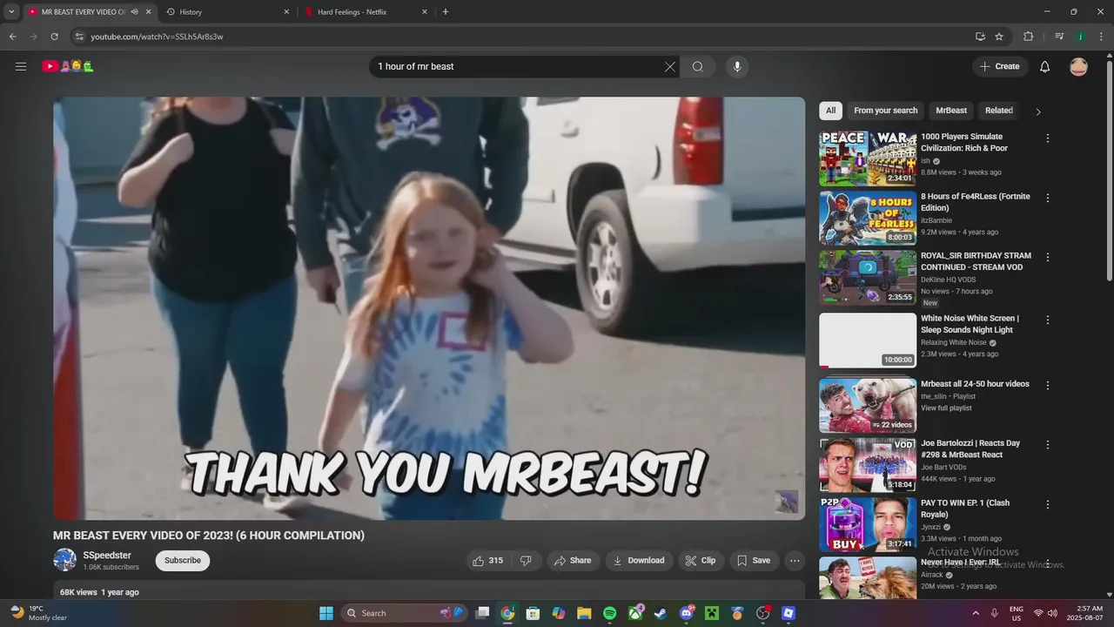Select the MrBeast filter chip
This screenshot has width=1114, height=627.
point(951,111)
